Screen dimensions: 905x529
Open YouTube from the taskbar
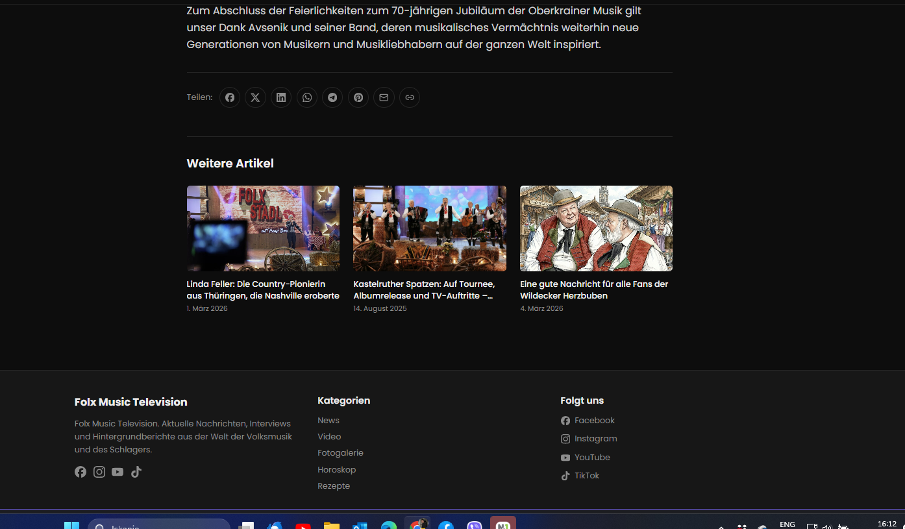point(303,526)
